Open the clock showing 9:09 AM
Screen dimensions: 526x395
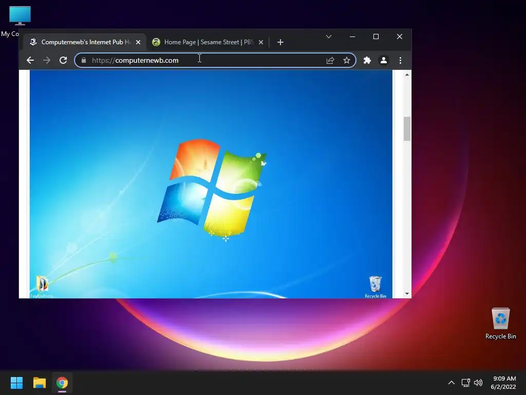click(x=503, y=383)
